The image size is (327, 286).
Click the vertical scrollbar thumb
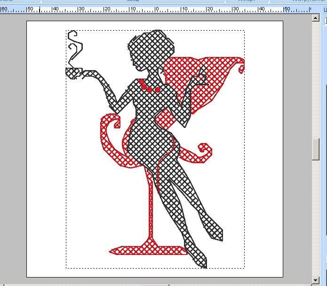click(316, 150)
